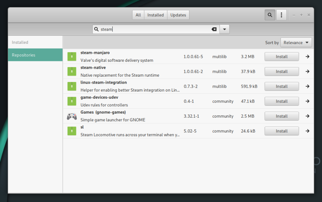Expand the search history dropdown arrow
The image size is (322, 202).
(x=225, y=29)
